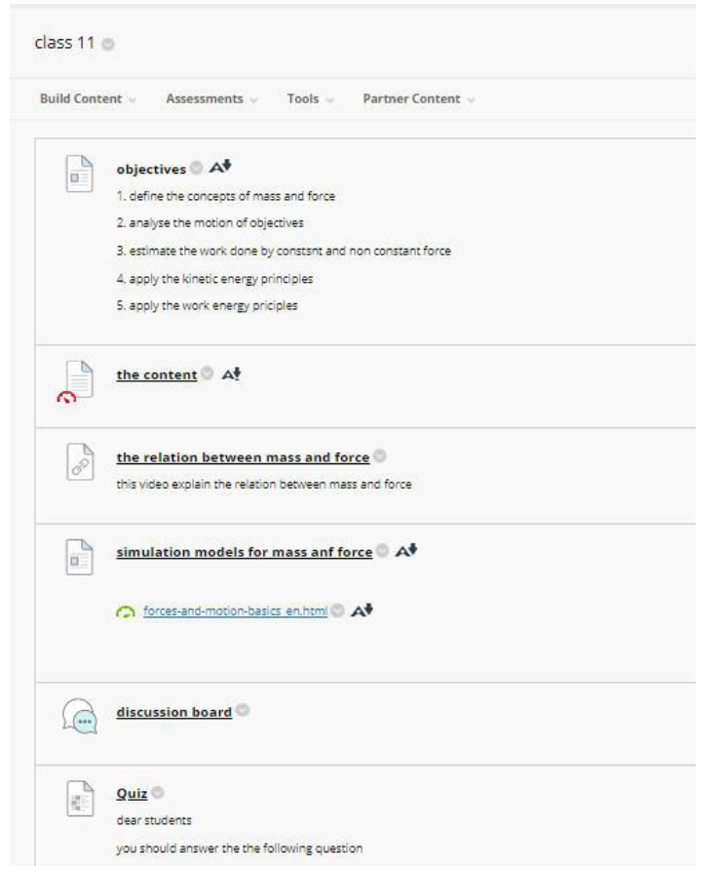Open alternative formats beside simulation models
723x869 pixels.
click(406, 551)
